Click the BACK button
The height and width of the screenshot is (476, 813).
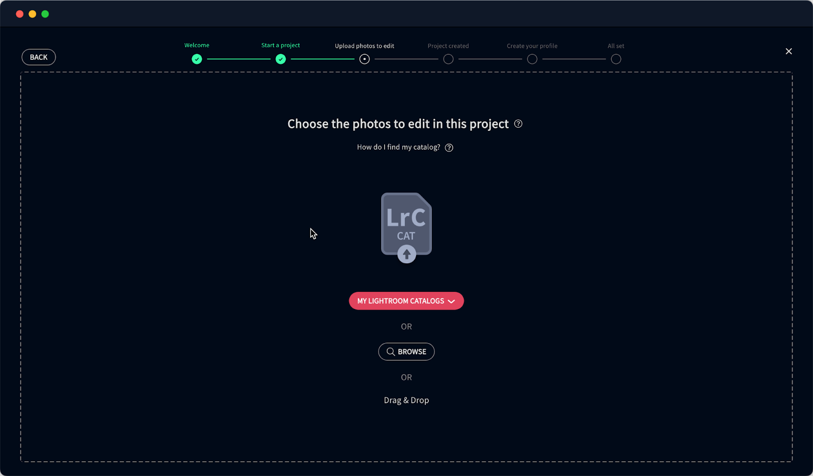click(x=39, y=57)
